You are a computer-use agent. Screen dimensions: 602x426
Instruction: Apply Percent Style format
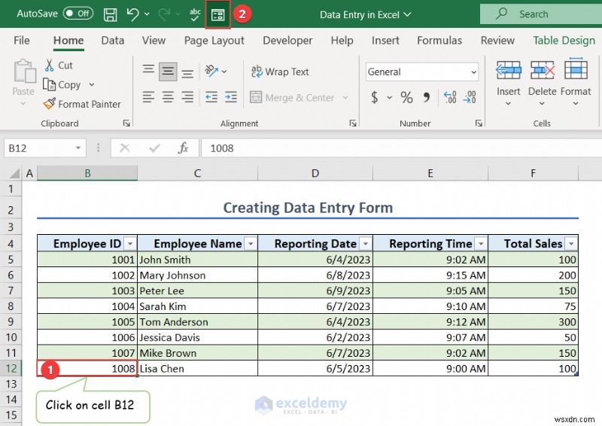click(x=406, y=98)
